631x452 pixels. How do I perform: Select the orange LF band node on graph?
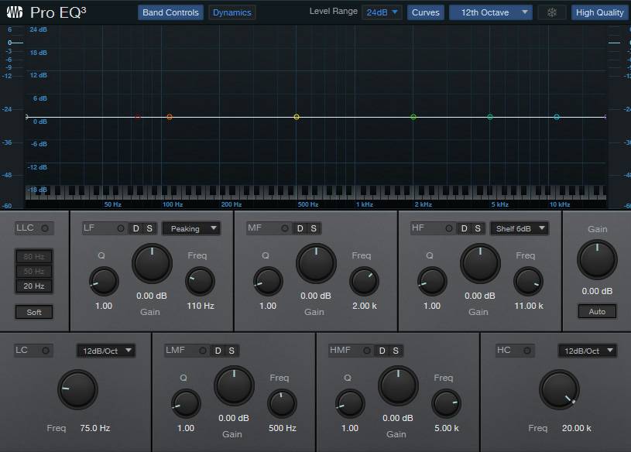click(170, 117)
